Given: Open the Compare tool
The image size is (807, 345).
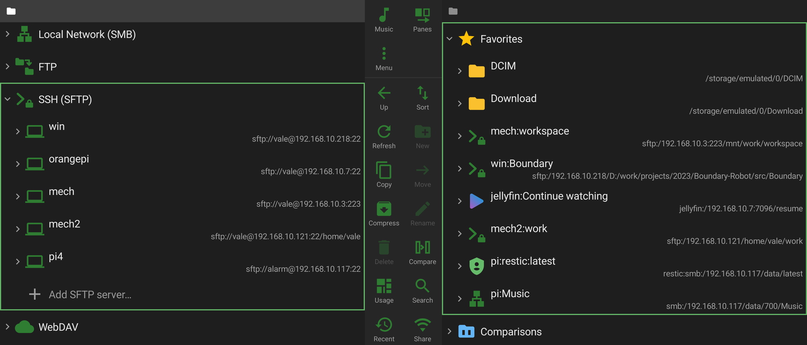Looking at the screenshot, I should (x=422, y=252).
